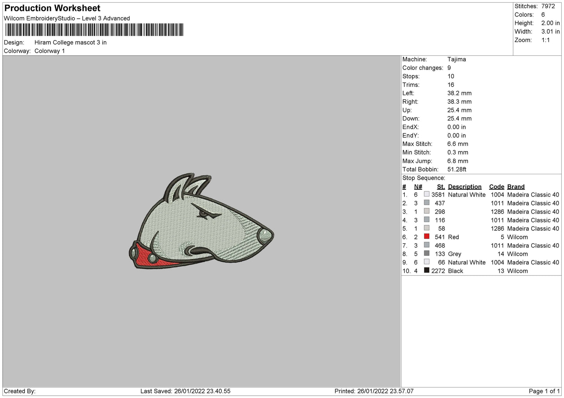Click the 'Stop Sequence:' heading

(x=424, y=178)
